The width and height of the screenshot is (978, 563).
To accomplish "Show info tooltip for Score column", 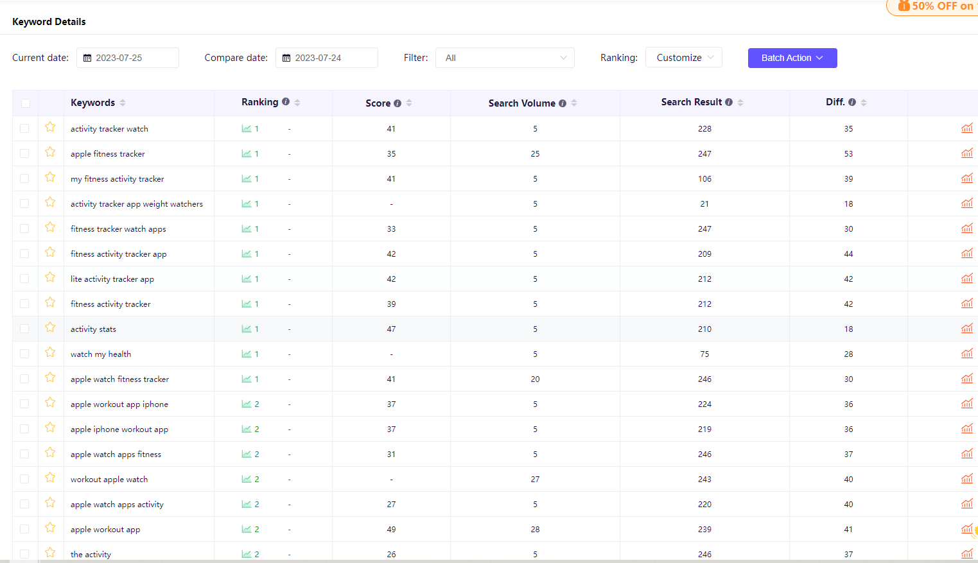I will [x=397, y=103].
